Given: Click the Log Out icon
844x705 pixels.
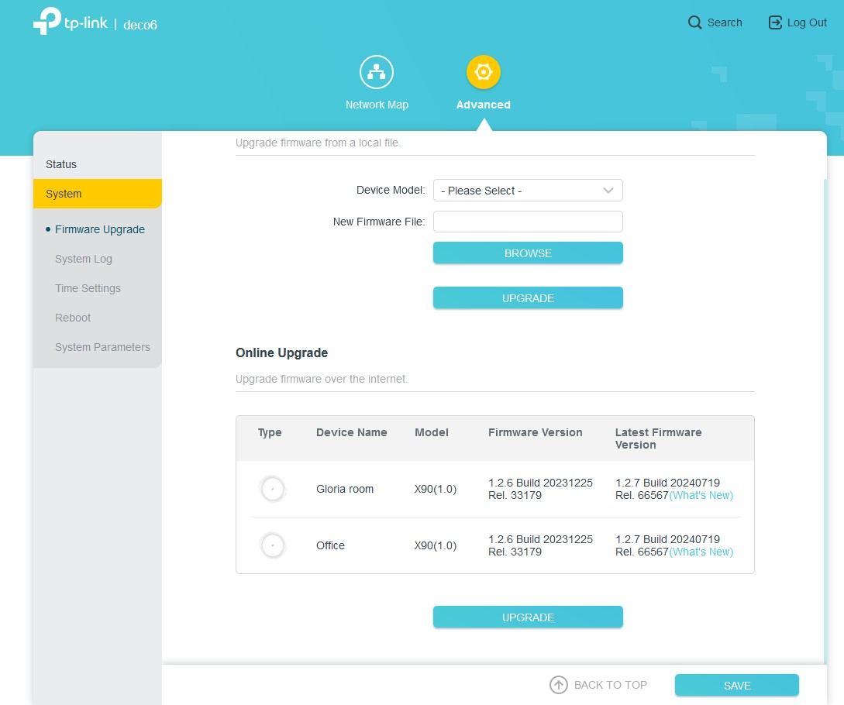Looking at the screenshot, I should [x=775, y=22].
